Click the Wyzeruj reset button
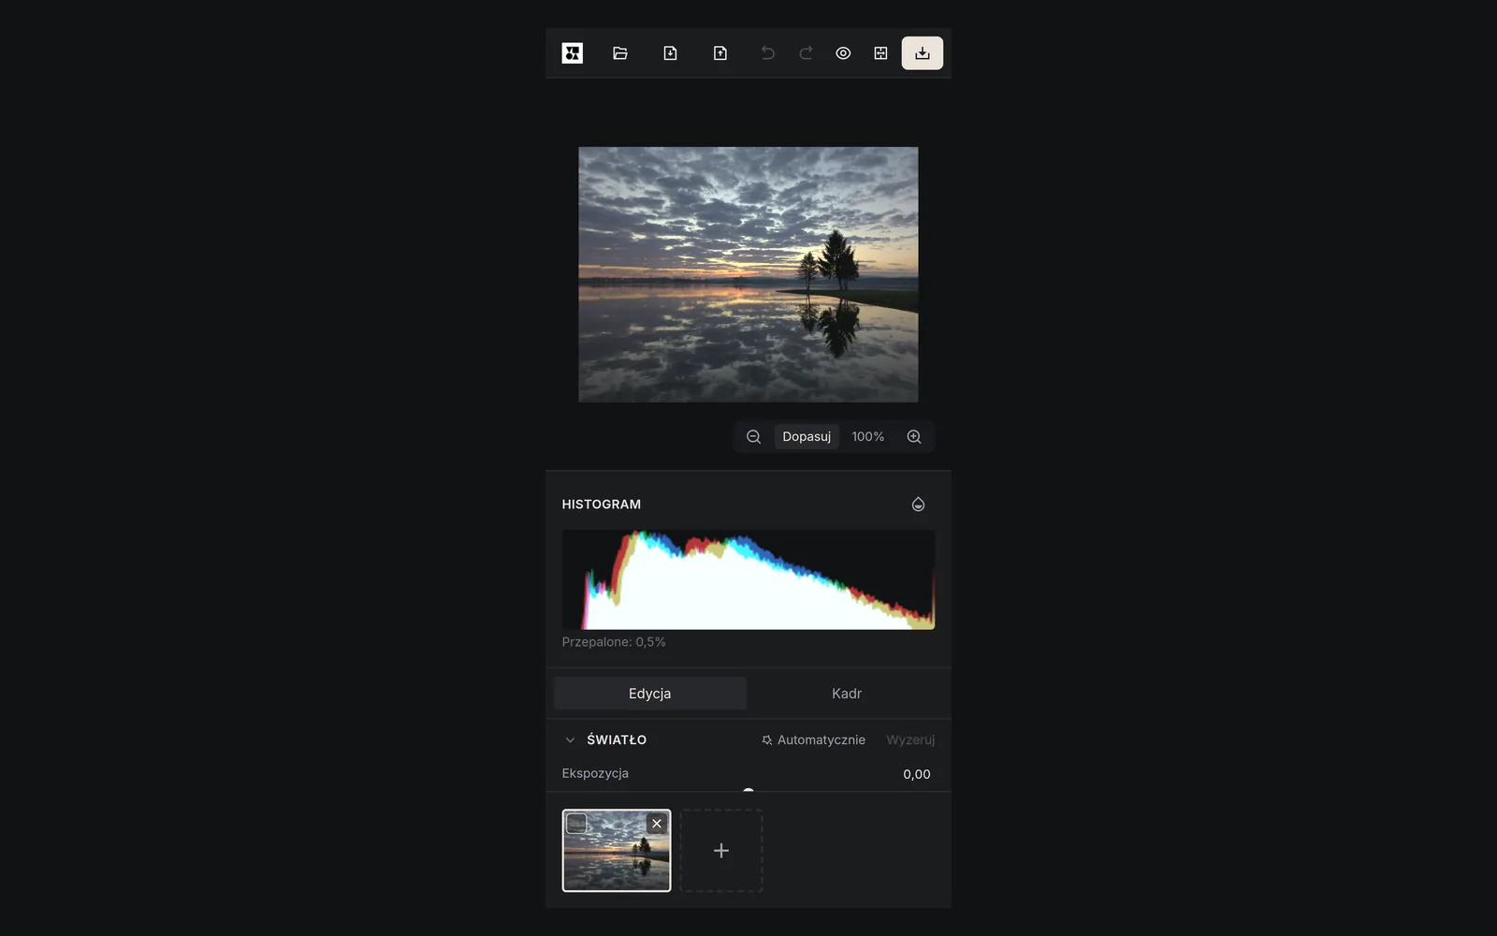The height and width of the screenshot is (936, 1497). coord(910,739)
